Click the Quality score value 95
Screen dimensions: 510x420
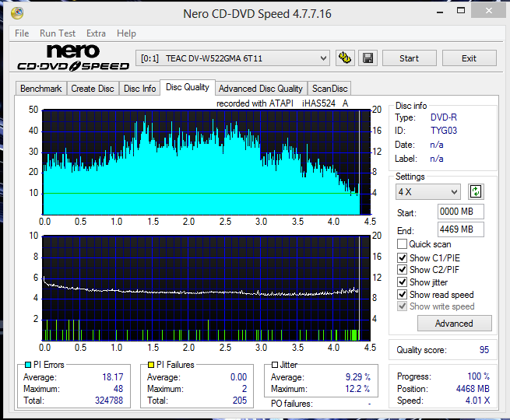coord(484,350)
